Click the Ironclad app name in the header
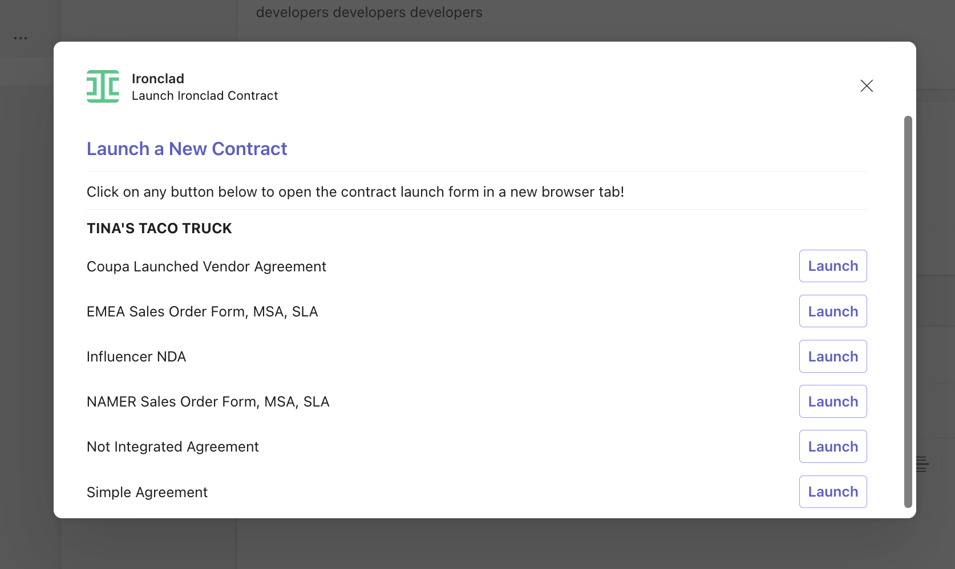The image size is (955, 569). tap(157, 78)
